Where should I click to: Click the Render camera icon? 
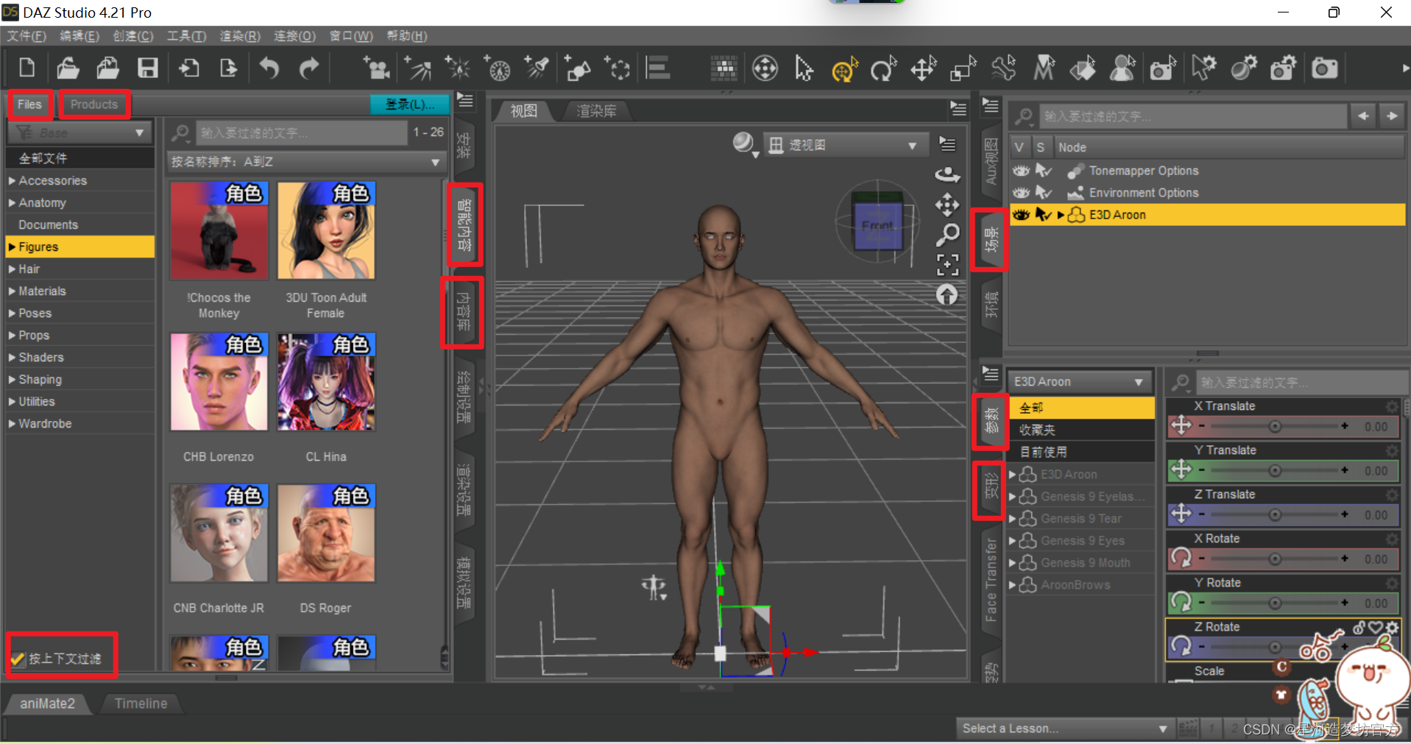1324,69
